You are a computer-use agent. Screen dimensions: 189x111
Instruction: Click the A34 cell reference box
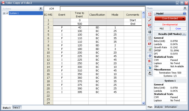coord(52,8)
